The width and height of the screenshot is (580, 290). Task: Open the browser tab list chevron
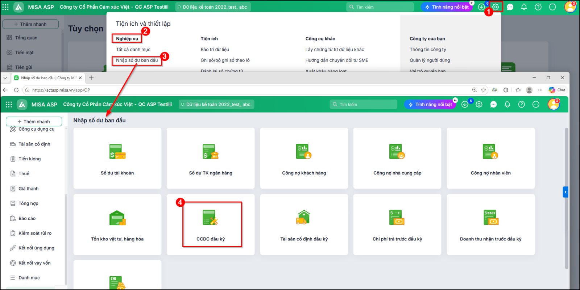[5, 78]
